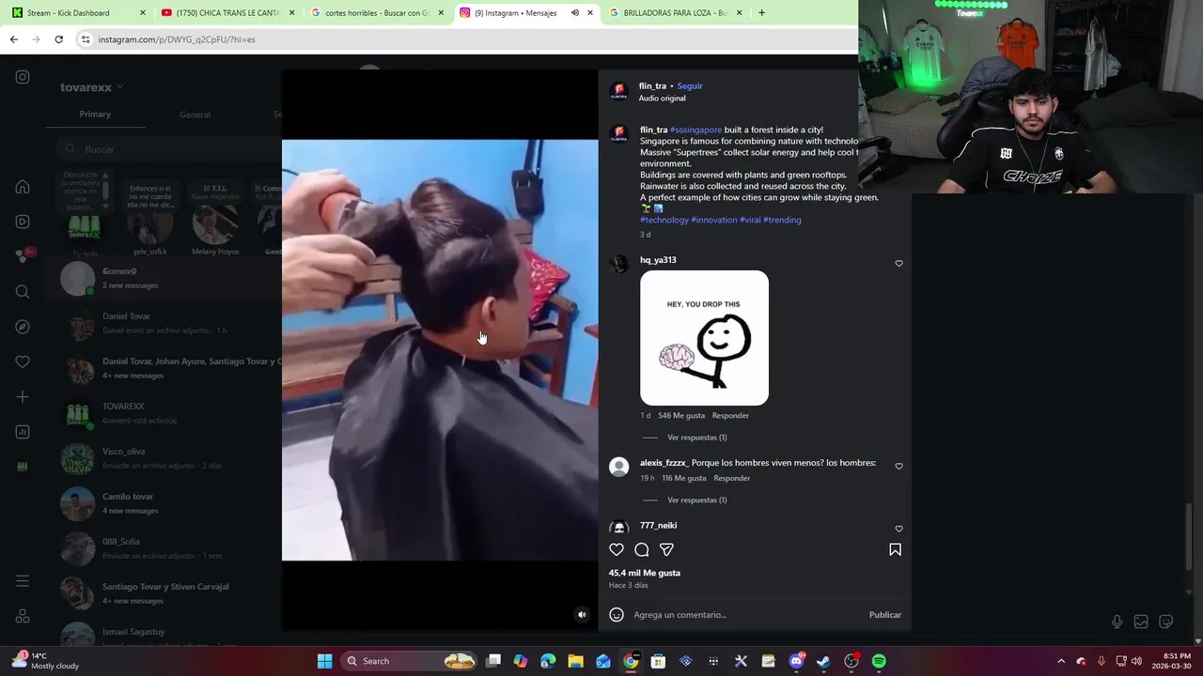The width and height of the screenshot is (1203, 676).
Task: Switch to BRILLADORAS PARA LOZA tab
Action: click(676, 13)
